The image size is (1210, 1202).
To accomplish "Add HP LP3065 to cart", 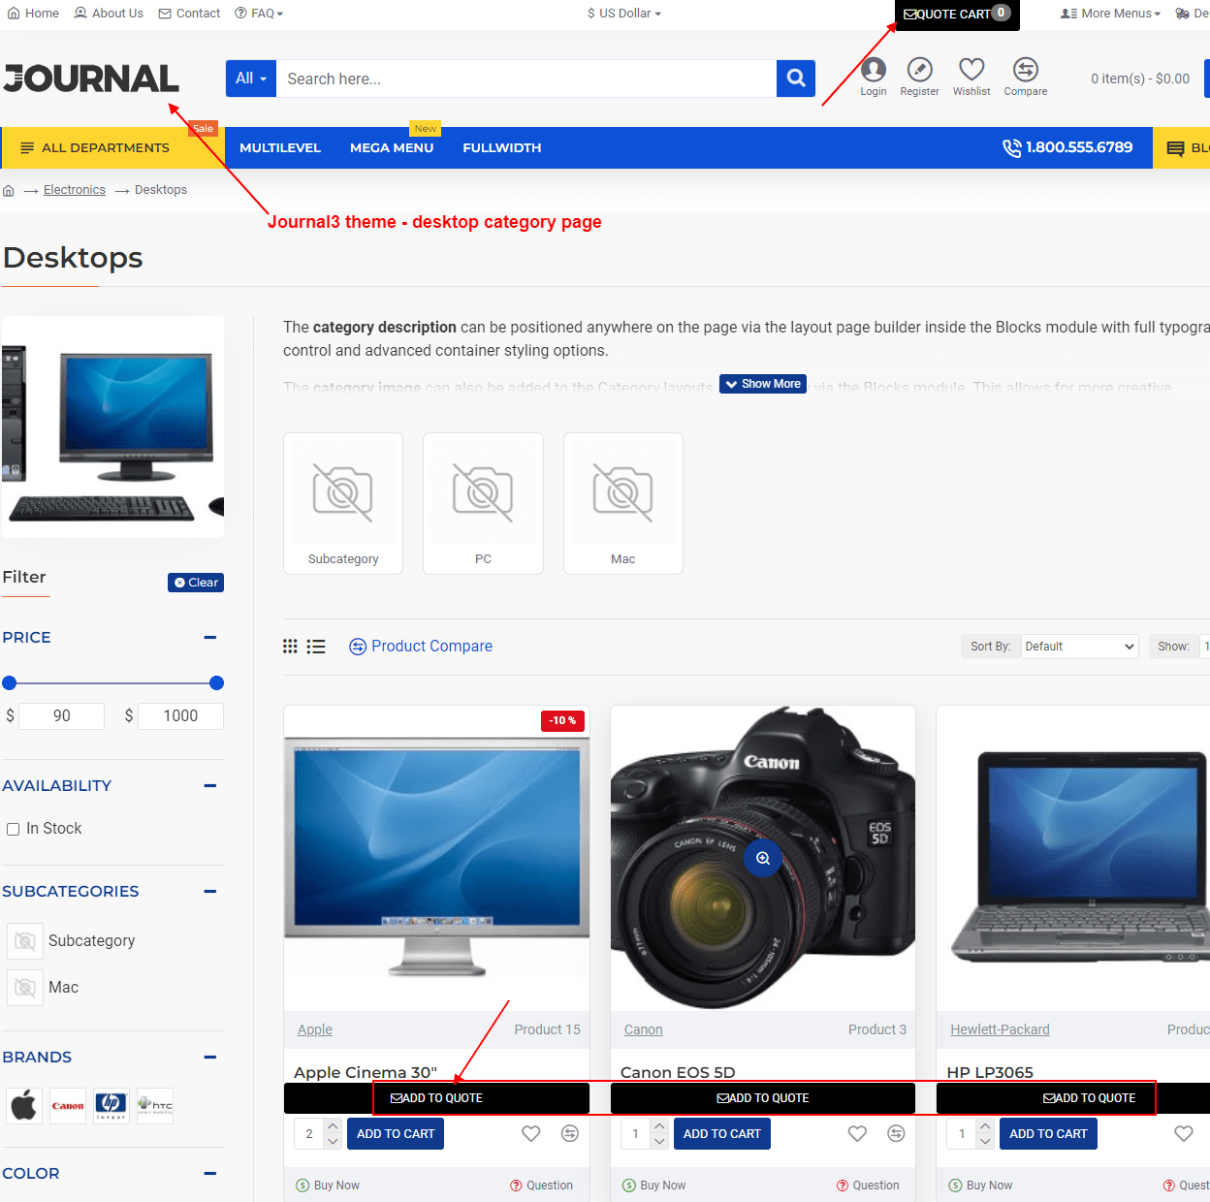I will point(1048,1134).
